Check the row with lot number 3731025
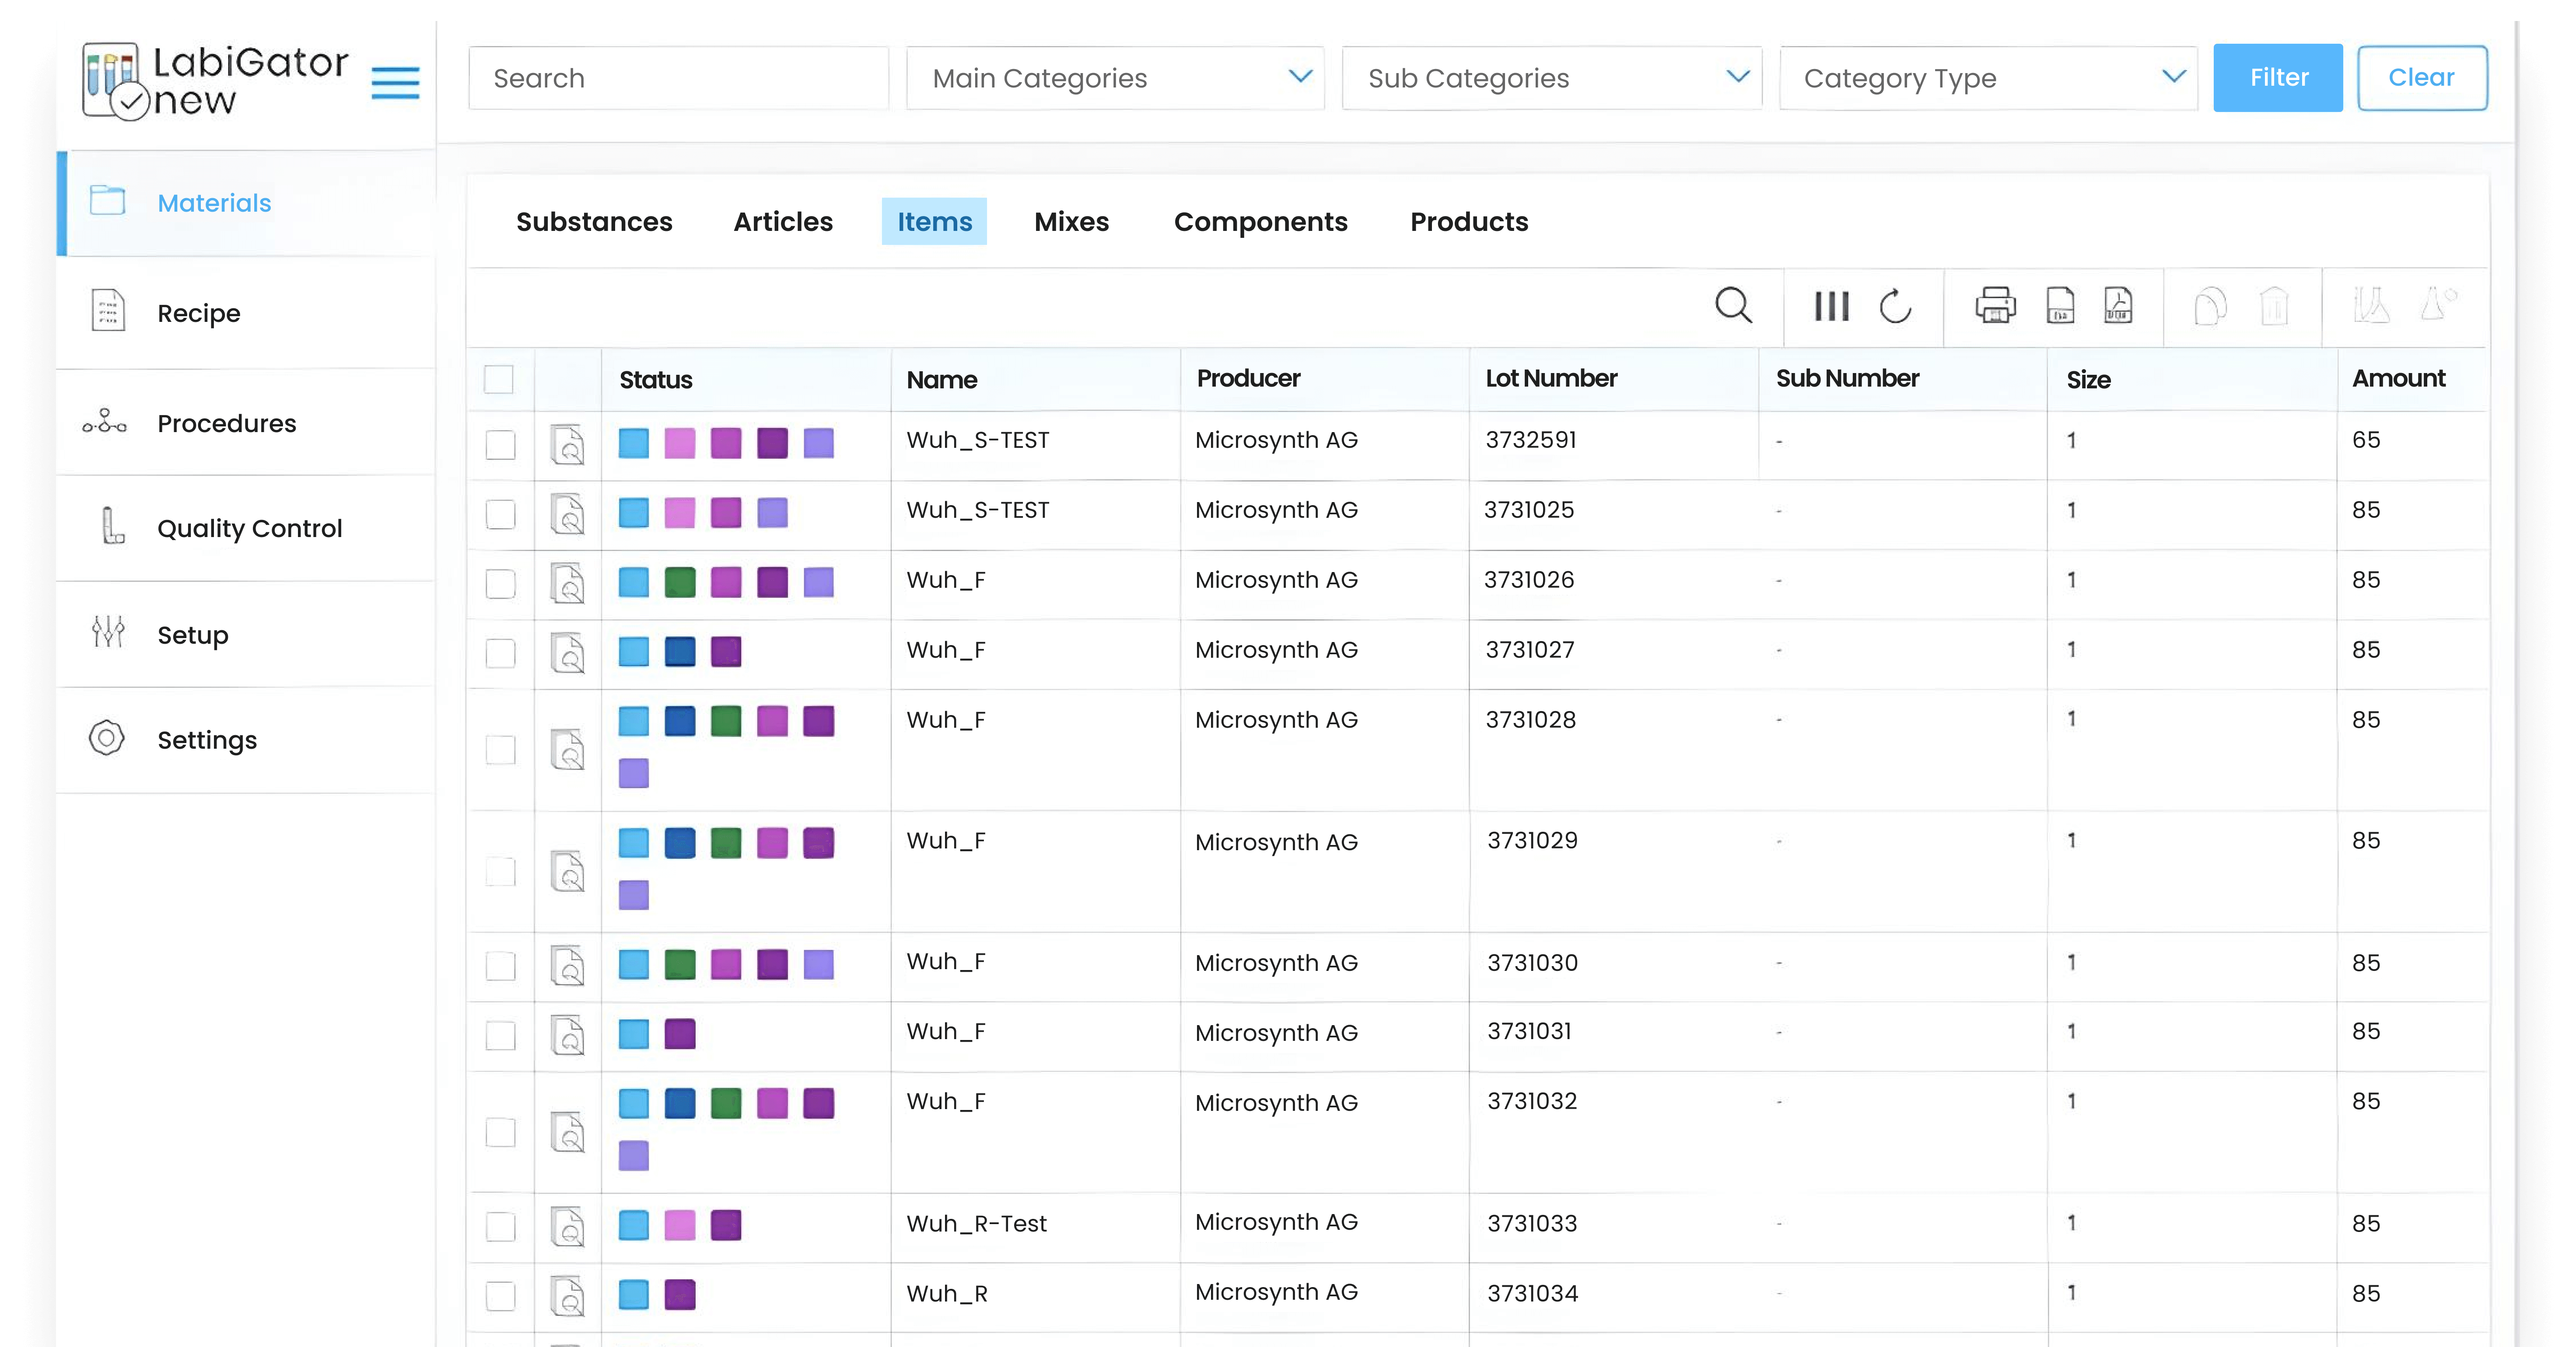 click(x=500, y=515)
